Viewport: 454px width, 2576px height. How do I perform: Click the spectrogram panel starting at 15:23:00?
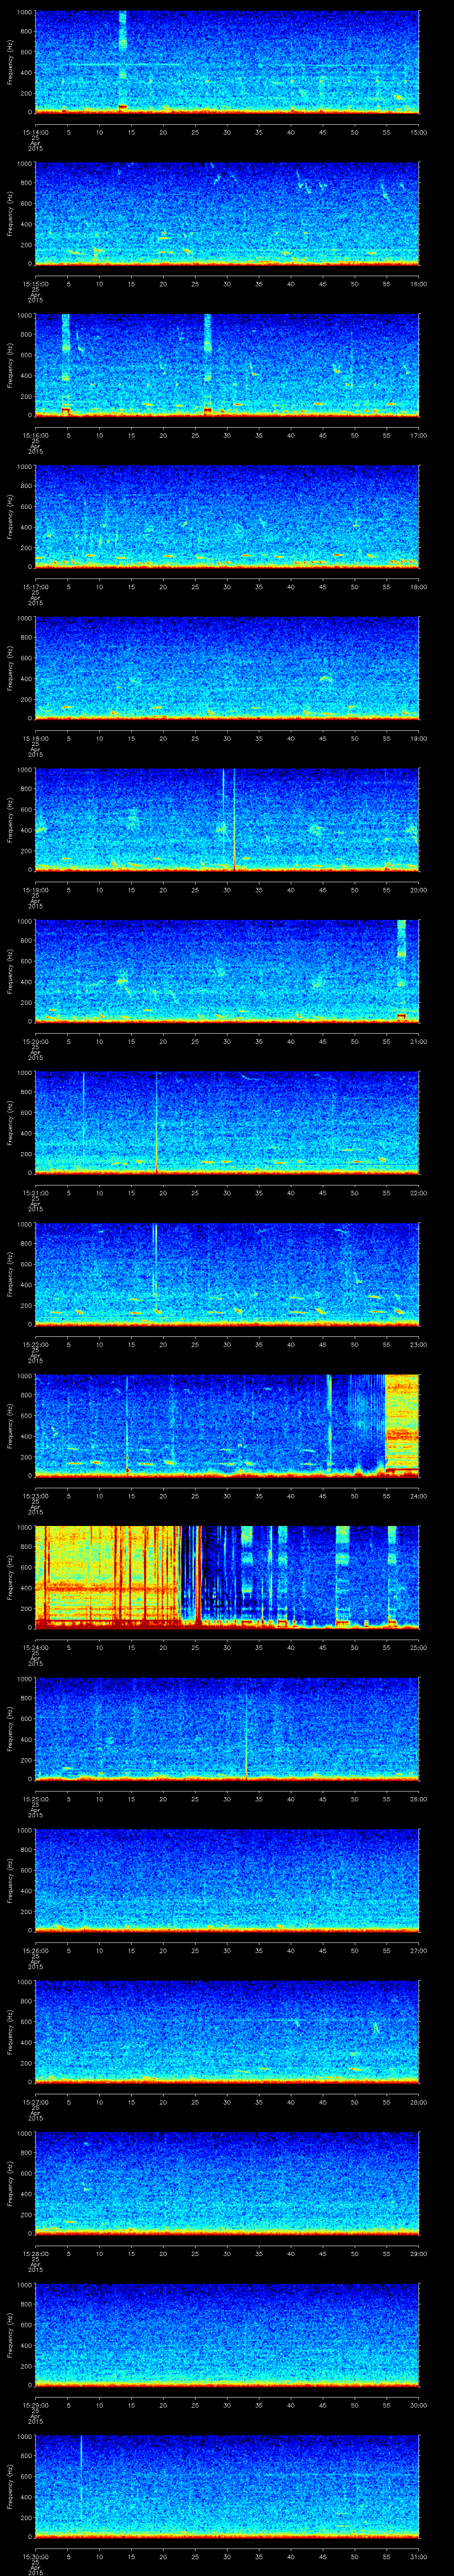click(x=227, y=1426)
